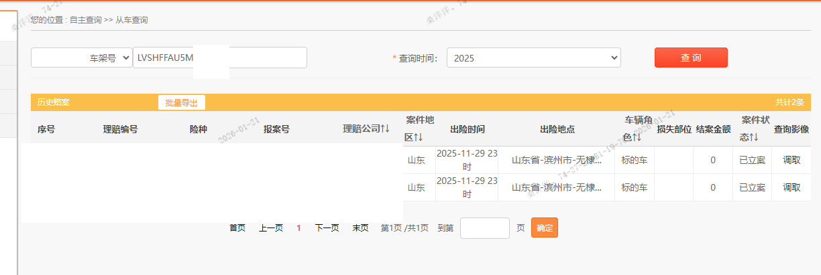Sort by 案件地区 column arrows
The height and width of the screenshot is (275, 821).
[417, 137]
